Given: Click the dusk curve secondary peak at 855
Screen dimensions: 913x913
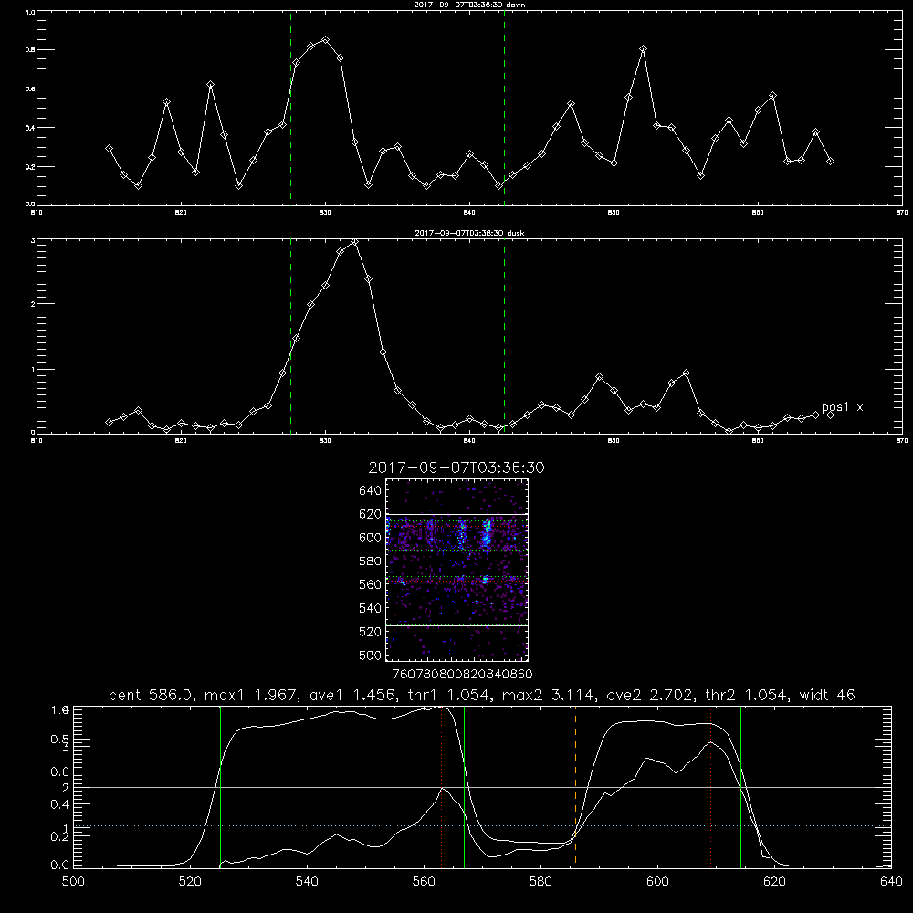Looking at the screenshot, I should click(686, 373).
